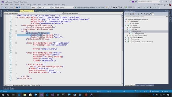The height and width of the screenshot is (97, 172).
Task: Open the Debug configuration dropdown
Action: tap(34, 8)
